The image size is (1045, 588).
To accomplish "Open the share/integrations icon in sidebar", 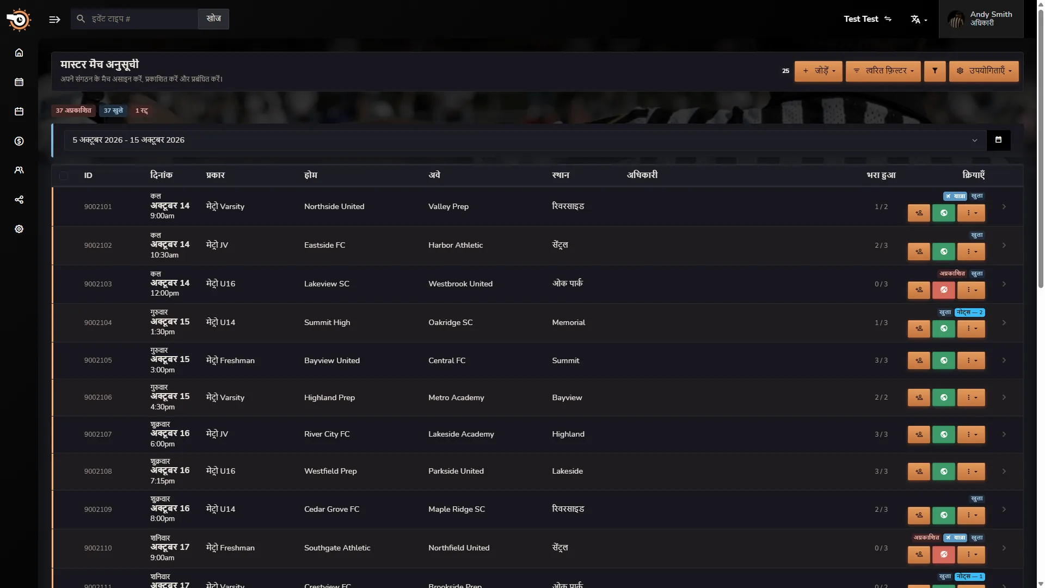I will 19,200.
